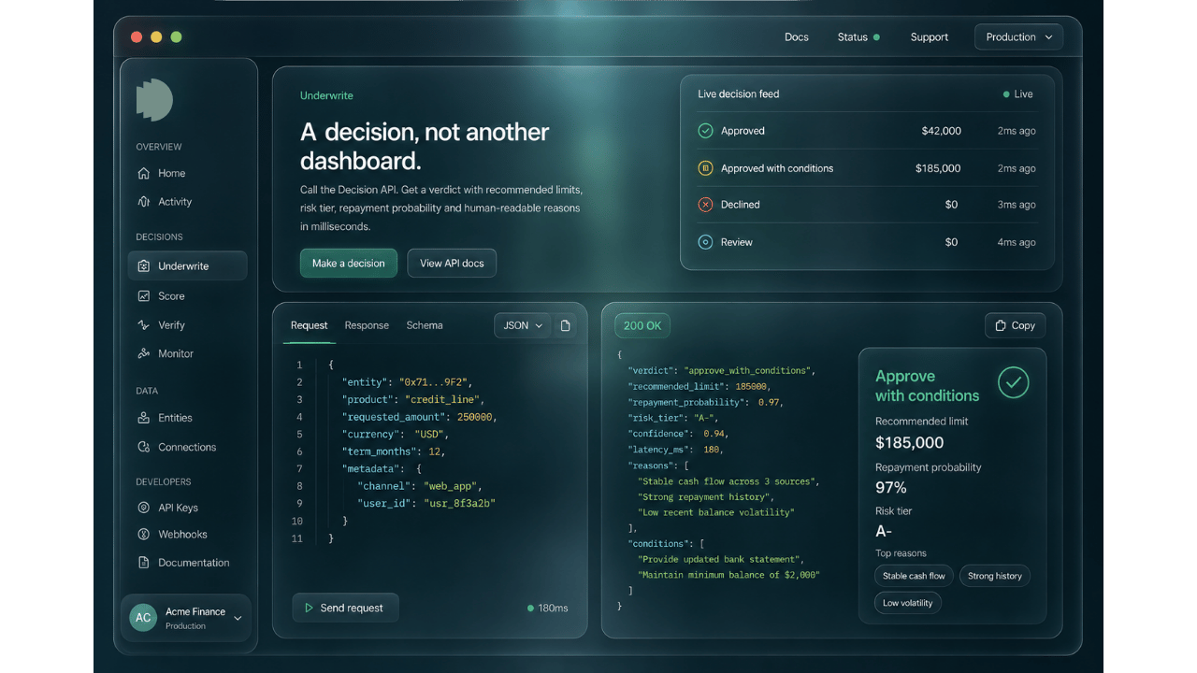Click the Entities icon in the sidebar

[x=144, y=418]
